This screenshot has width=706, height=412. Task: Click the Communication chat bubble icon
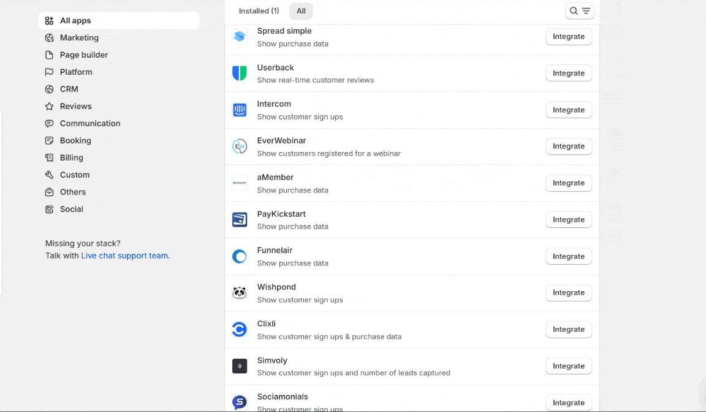[49, 123]
